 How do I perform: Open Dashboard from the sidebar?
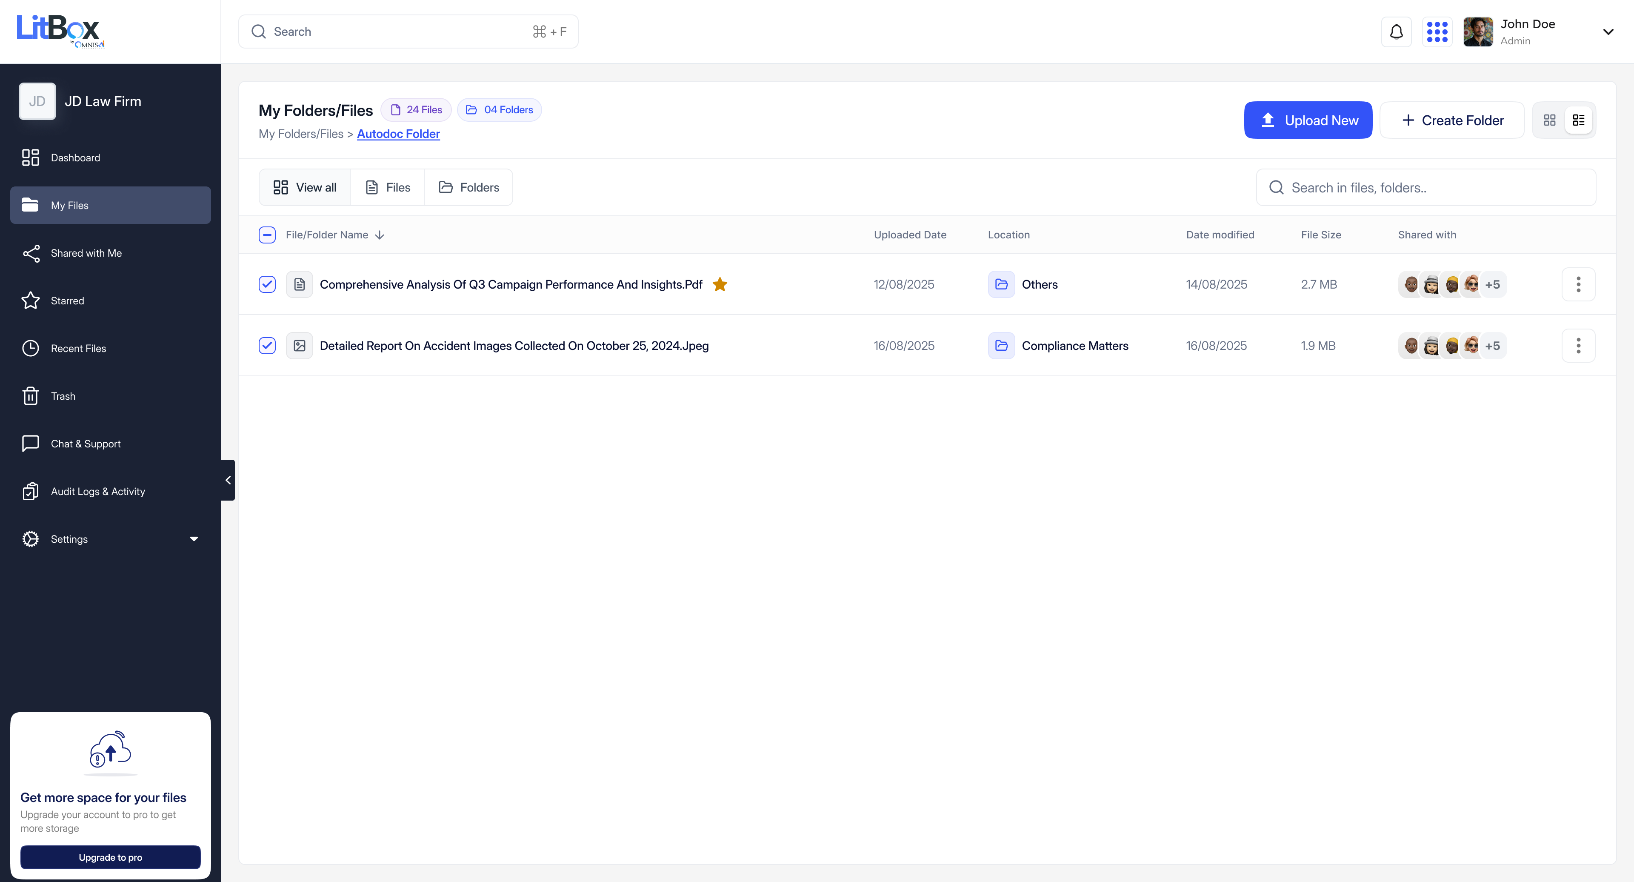tap(110, 157)
